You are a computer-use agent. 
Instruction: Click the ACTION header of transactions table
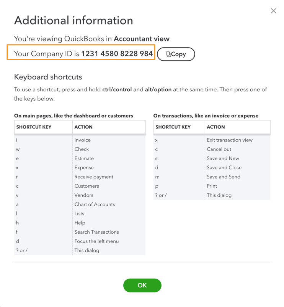(216, 127)
